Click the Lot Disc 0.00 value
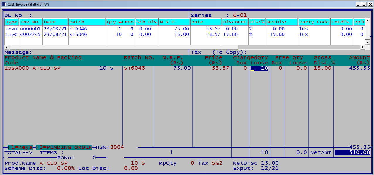 [131, 168]
